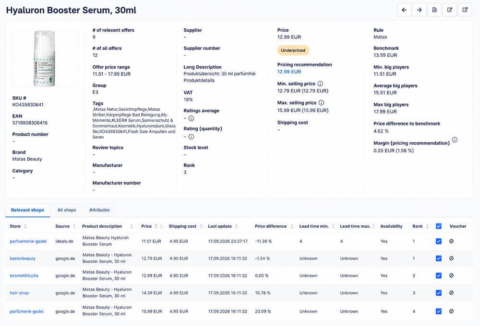Image resolution: width=480 pixels, height=326 pixels.
Task: Sort table by Shipping cost
Action: (x=201, y=226)
